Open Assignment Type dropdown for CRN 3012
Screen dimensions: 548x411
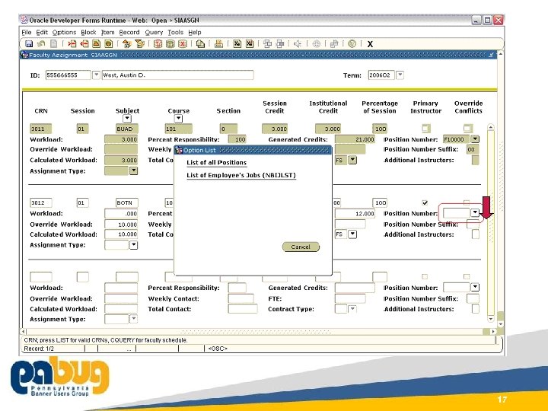coord(133,244)
